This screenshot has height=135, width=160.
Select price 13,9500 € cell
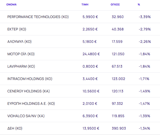91,129
